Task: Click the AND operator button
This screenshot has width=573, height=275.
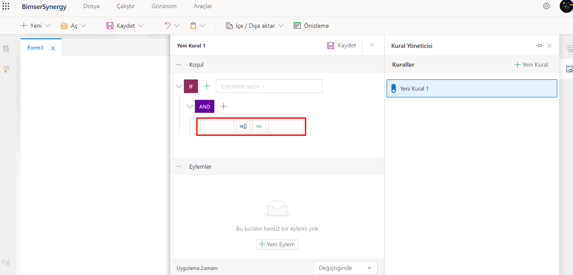Action: click(x=204, y=106)
